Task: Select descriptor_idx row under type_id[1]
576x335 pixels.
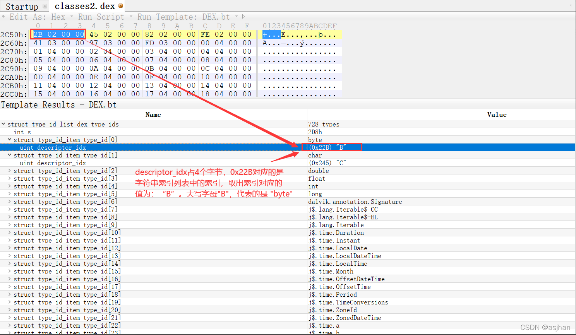Action: coord(288,163)
